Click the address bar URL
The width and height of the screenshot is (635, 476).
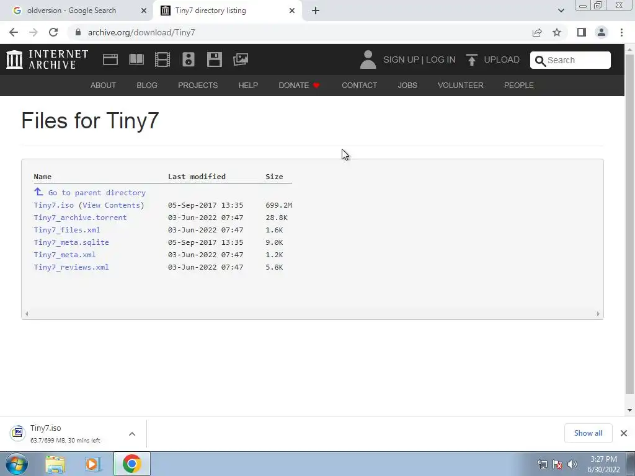click(x=141, y=32)
